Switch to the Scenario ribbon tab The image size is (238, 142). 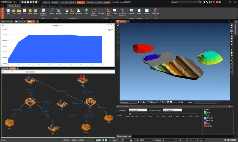[x=26, y=6]
